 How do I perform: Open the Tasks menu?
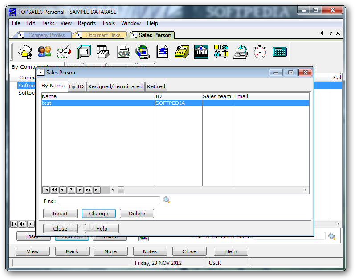(48, 23)
